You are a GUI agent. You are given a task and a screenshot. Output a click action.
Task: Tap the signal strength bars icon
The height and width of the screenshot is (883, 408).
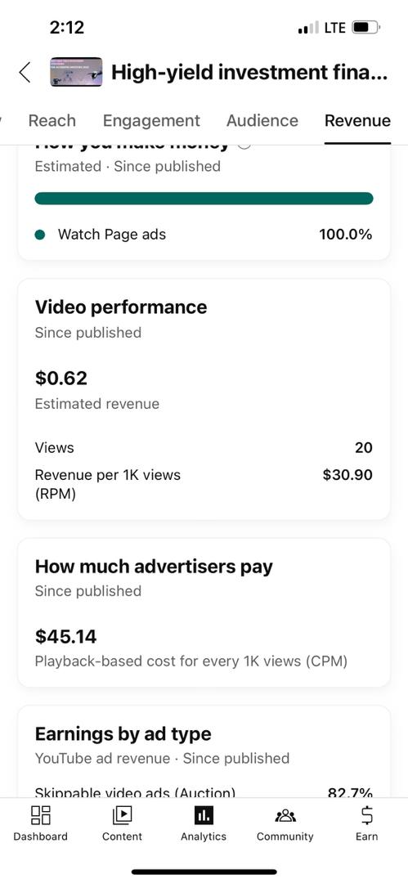[x=308, y=27]
